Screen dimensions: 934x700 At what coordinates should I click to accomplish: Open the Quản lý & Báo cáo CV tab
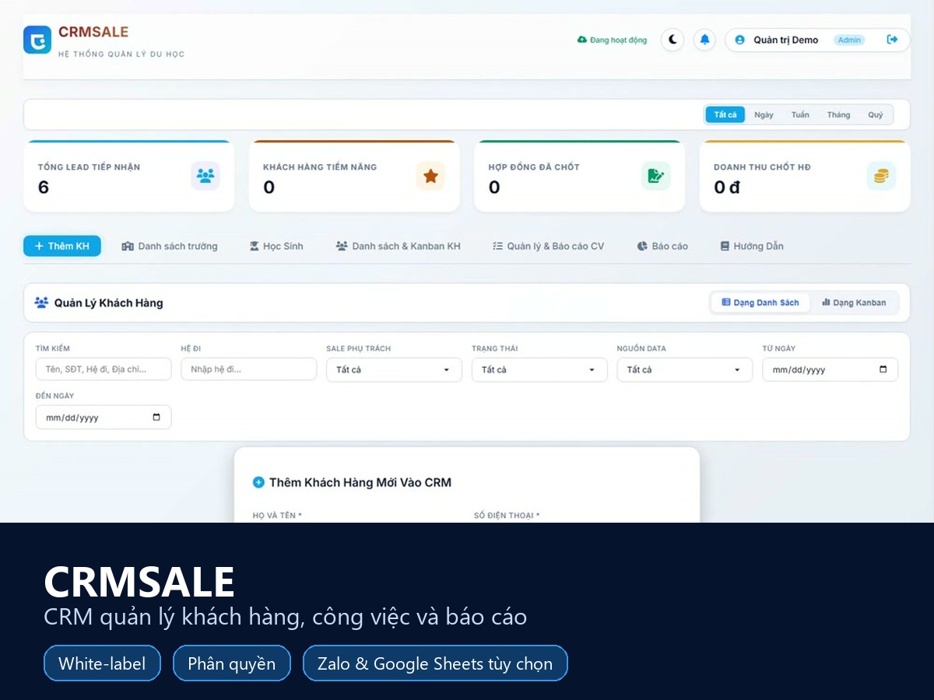pyautogui.click(x=548, y=246)
